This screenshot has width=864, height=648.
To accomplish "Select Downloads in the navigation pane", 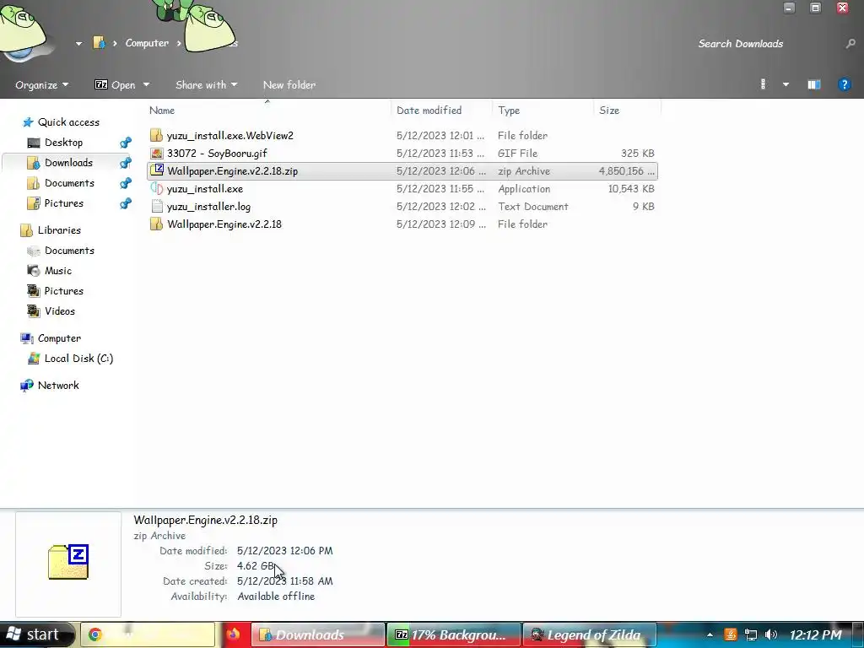I will [x=68, y=163].
